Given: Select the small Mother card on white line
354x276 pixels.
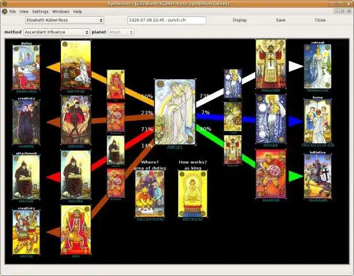Looking at the screenshot, I should tap(233, 84).
